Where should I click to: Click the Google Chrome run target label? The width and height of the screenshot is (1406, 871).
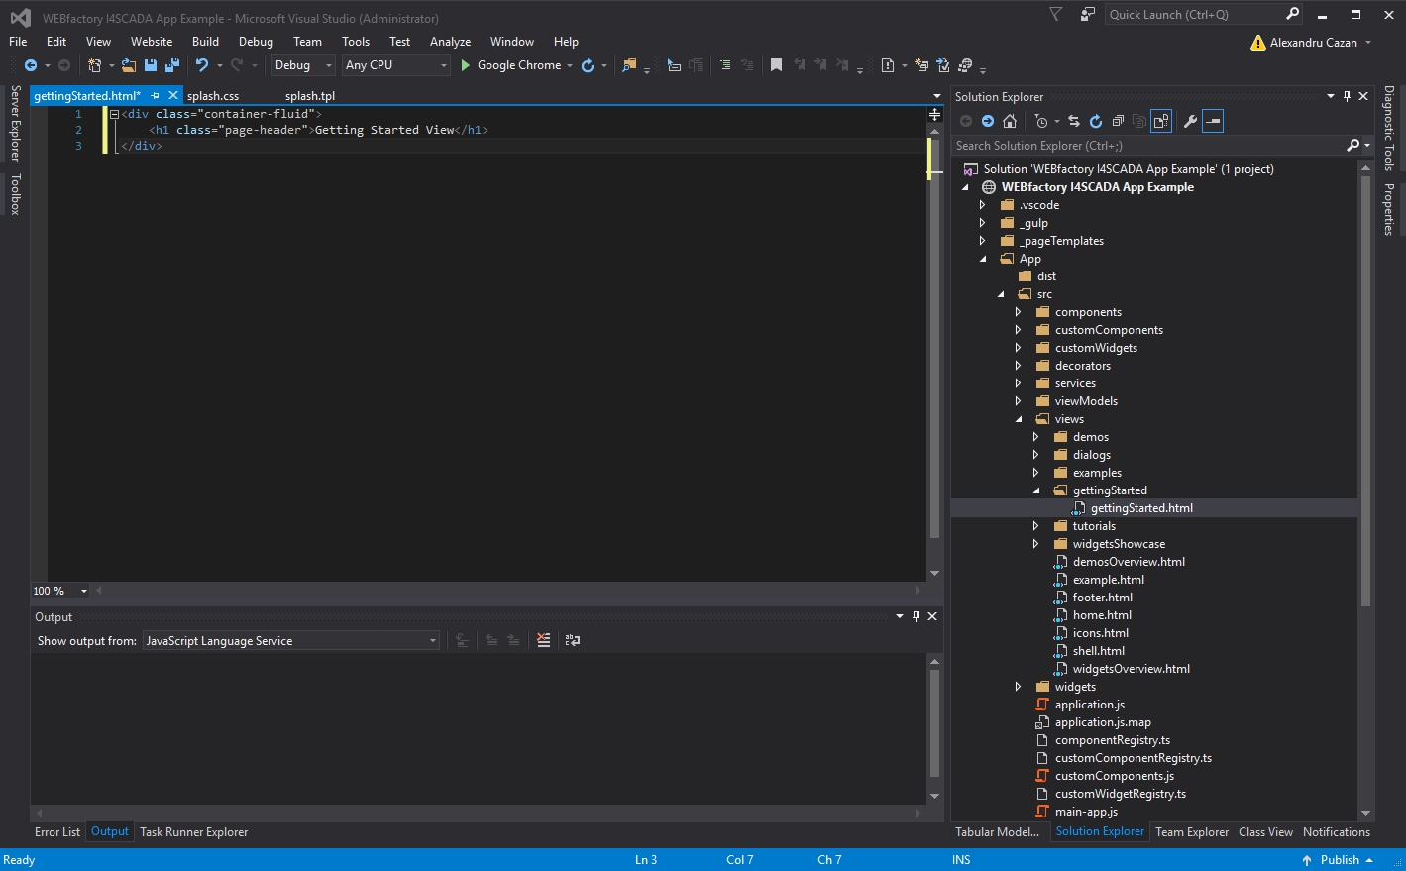519,65
